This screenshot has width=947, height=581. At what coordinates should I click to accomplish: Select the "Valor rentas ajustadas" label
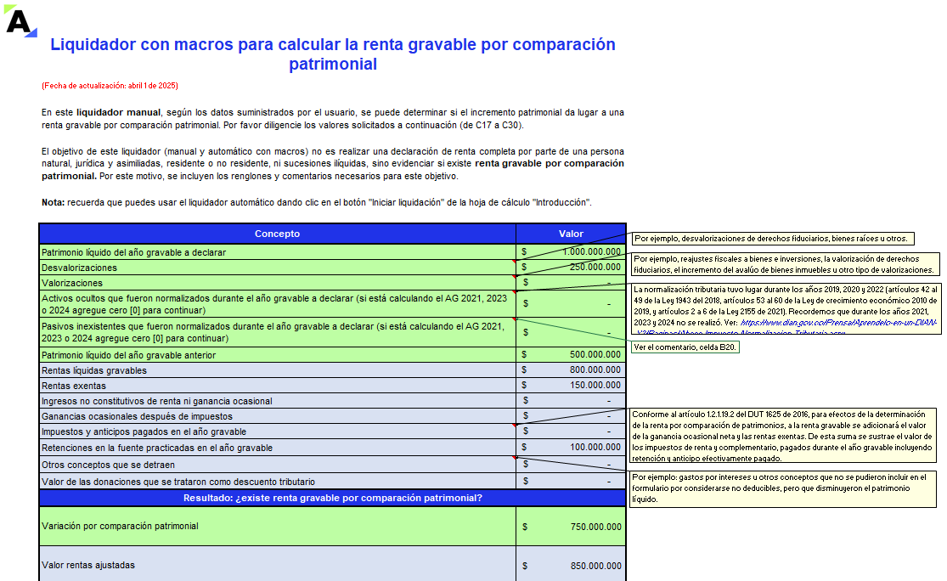tap(277, 566)
